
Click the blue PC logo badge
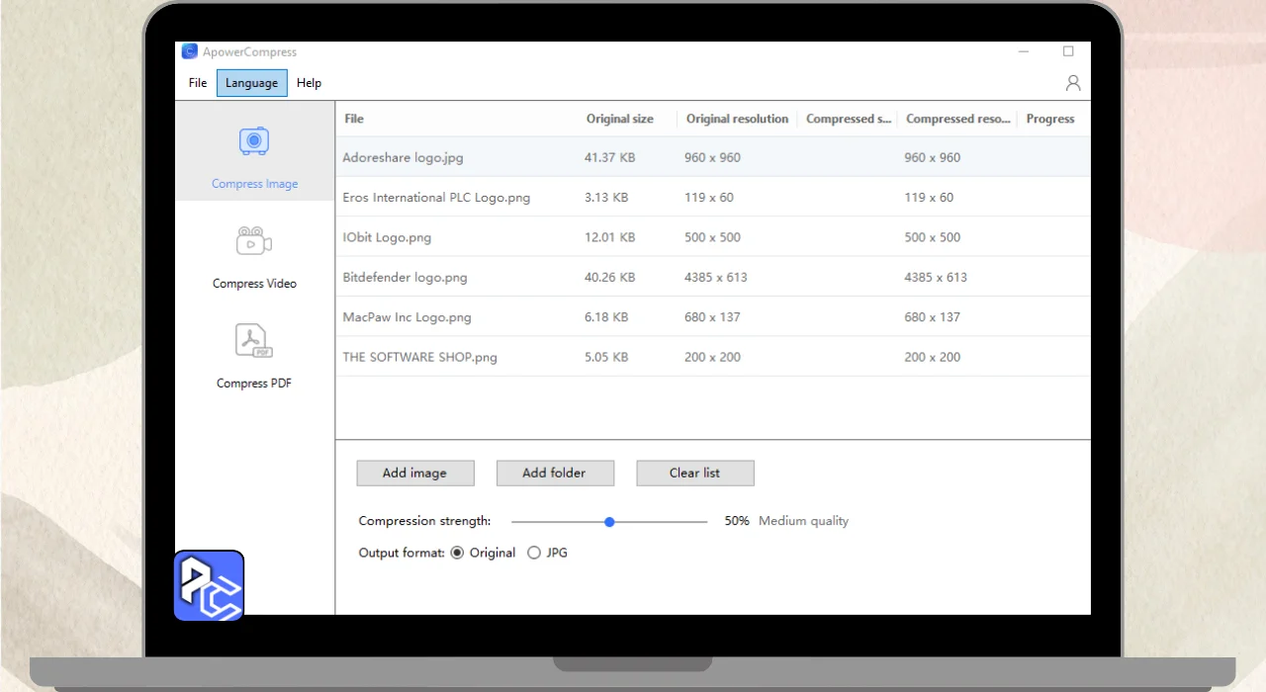[x=209, y=586]
